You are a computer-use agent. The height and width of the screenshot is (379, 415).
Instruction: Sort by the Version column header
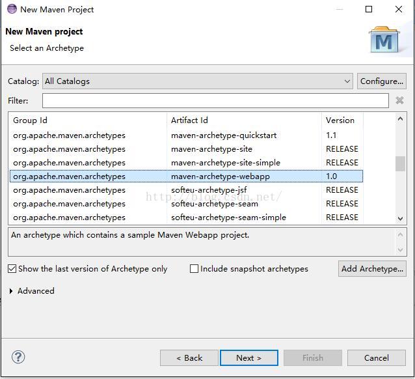(343, 120)
